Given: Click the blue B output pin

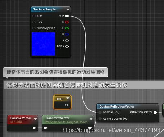Looking at the screenshot, I should click(67, 34).
